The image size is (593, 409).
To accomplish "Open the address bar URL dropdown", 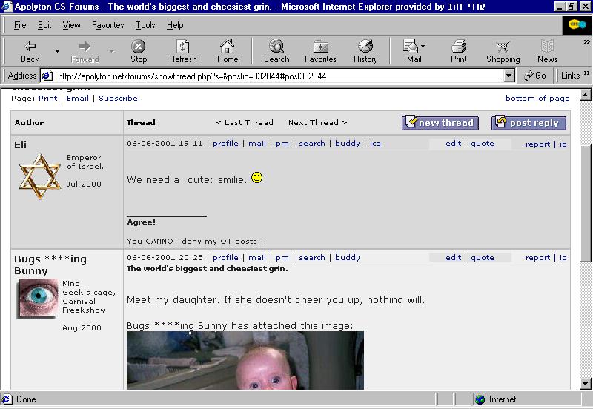I will 508,76.
